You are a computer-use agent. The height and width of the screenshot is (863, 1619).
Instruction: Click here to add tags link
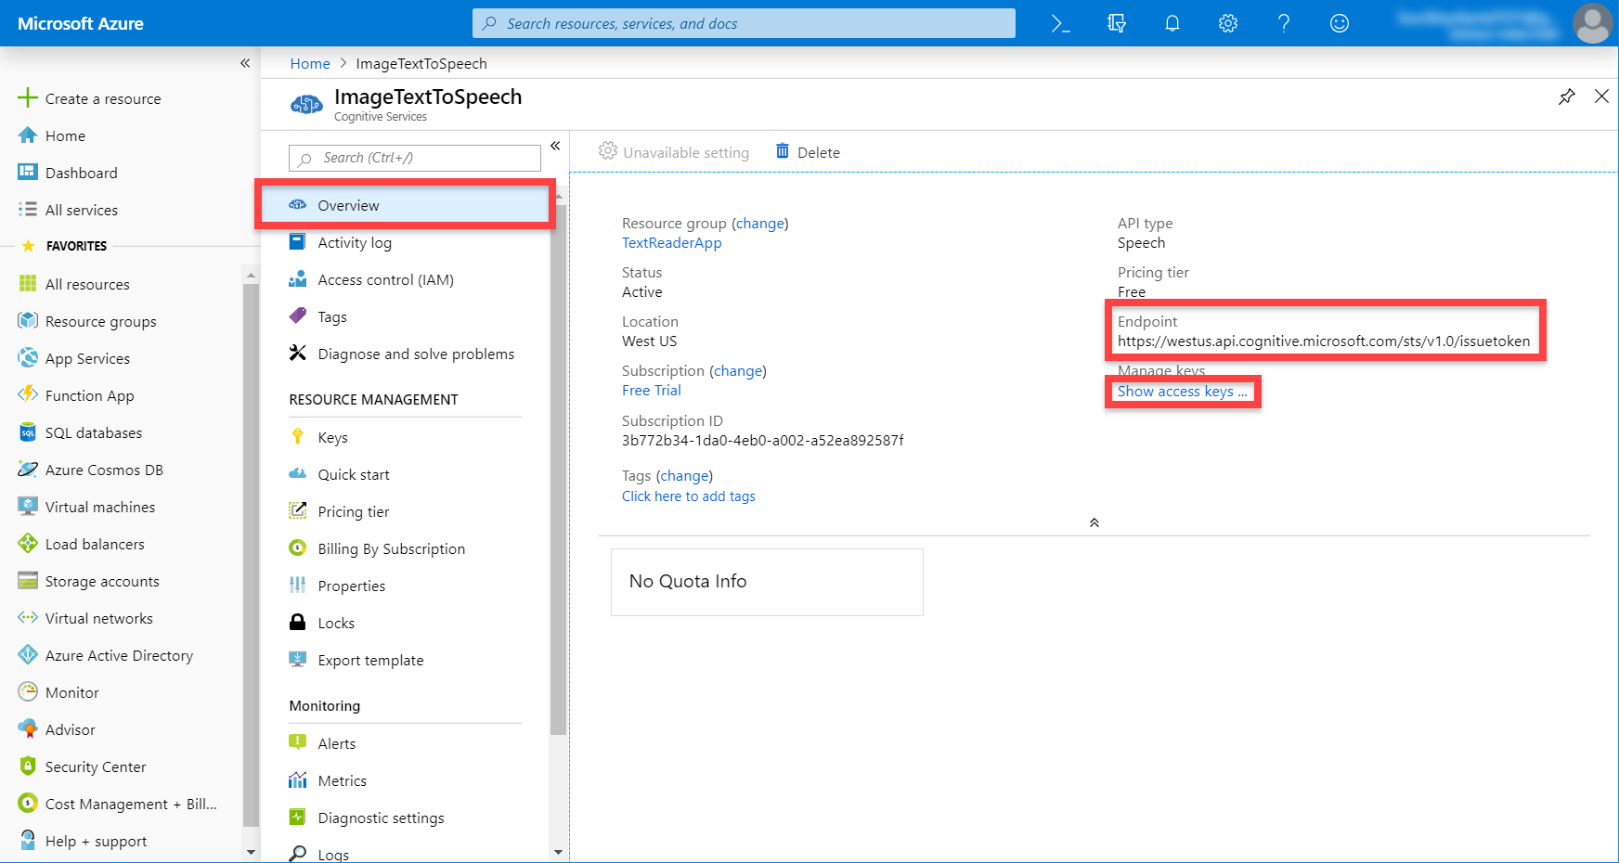688,496
